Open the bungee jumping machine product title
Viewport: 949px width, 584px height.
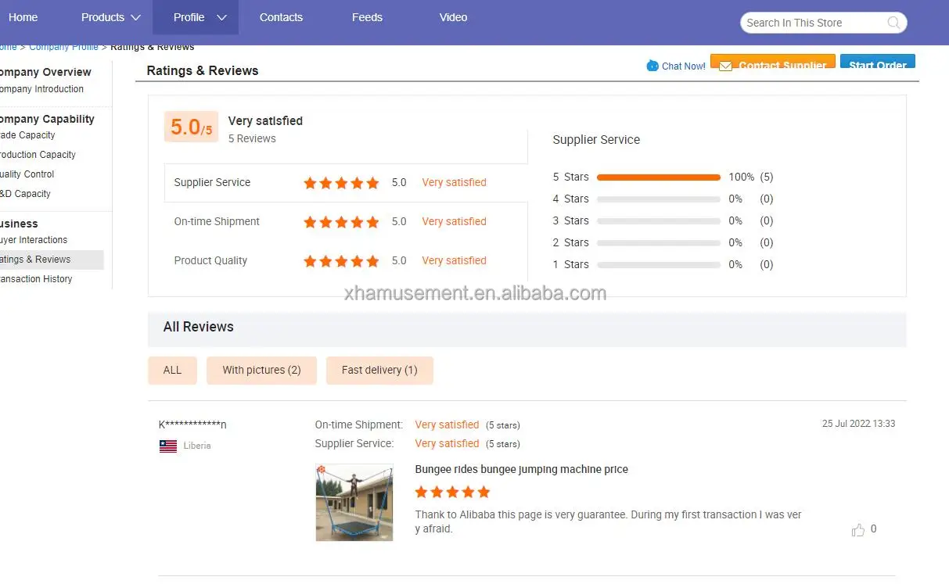point(521,470)
